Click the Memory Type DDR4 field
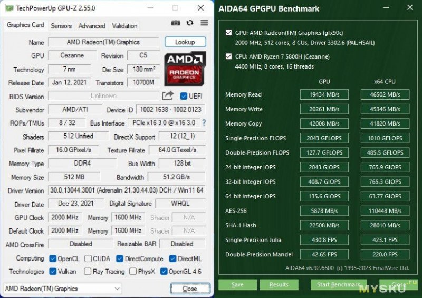422x298 pixels. (x=82, y=163)
